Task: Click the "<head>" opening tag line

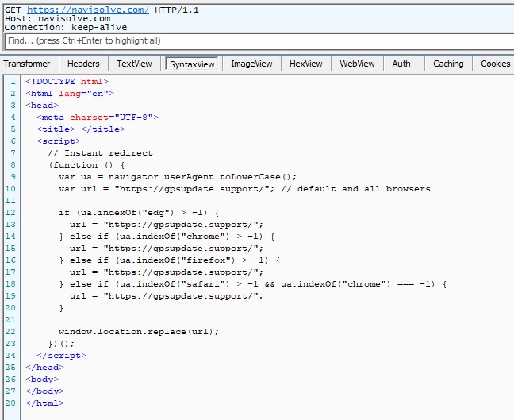Action: point(42,106)
